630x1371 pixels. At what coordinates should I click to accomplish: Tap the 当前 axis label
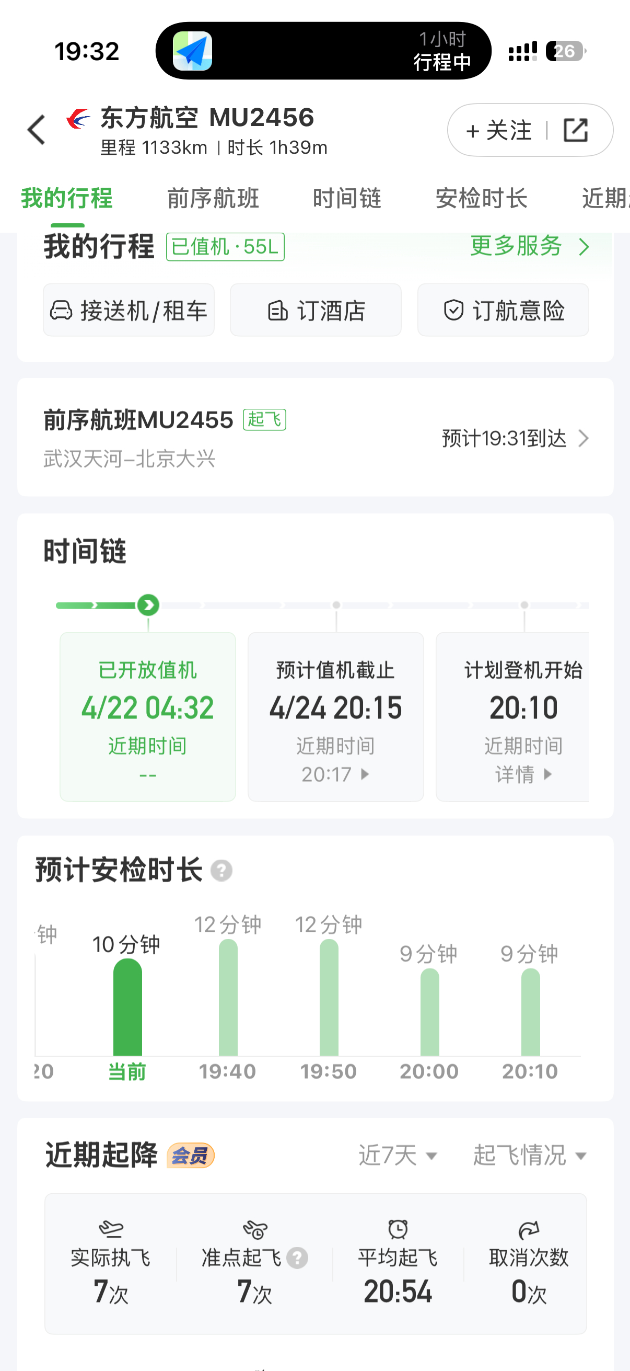[x=127, y=1071]
